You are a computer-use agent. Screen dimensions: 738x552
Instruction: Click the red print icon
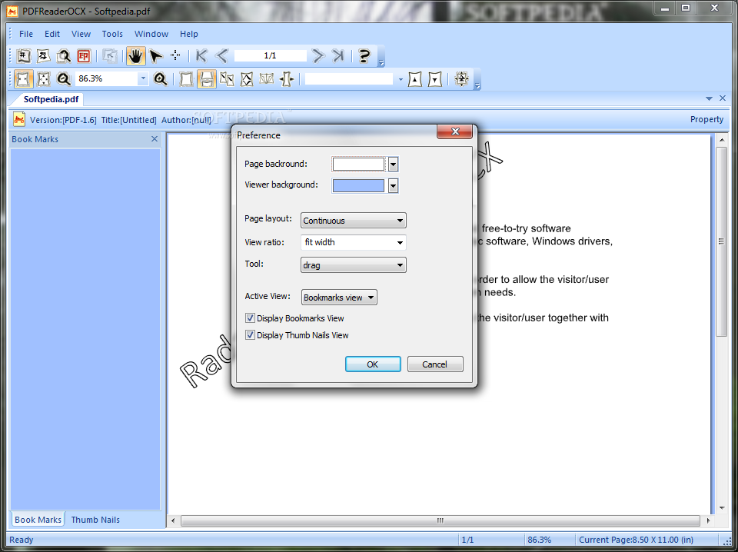pyautogui.click(x=84, y=56)
